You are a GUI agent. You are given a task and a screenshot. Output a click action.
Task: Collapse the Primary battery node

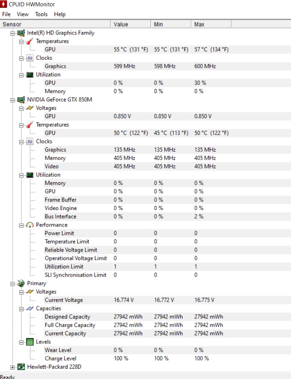click(13, 284)
